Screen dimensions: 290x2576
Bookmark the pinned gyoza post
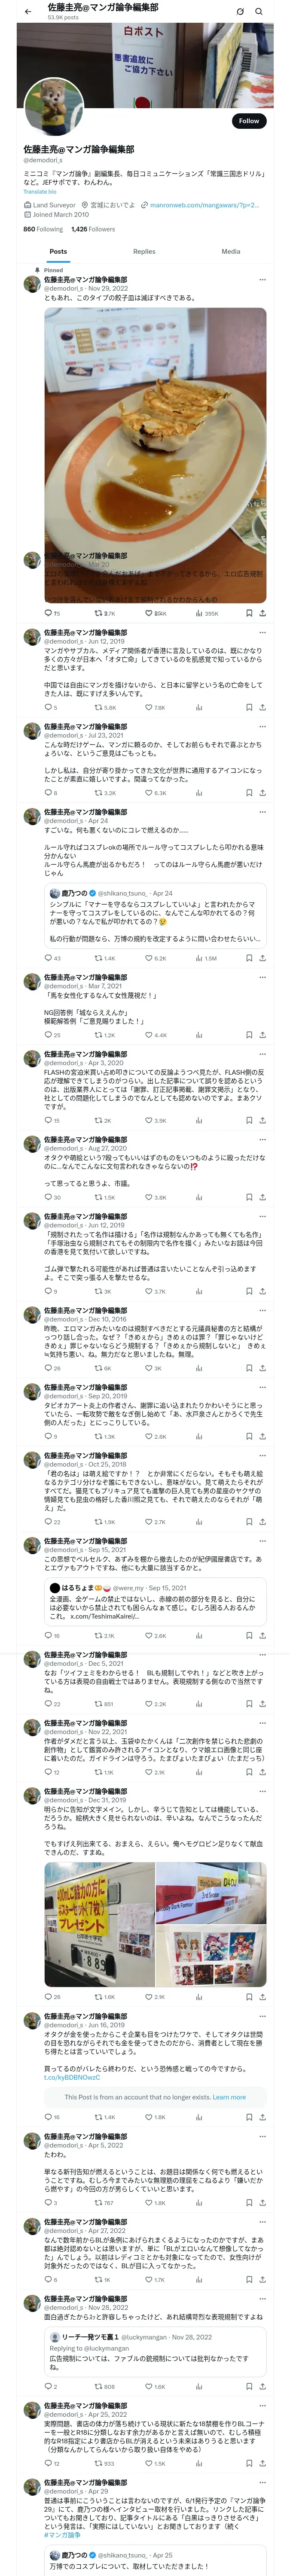coord(249,613)
